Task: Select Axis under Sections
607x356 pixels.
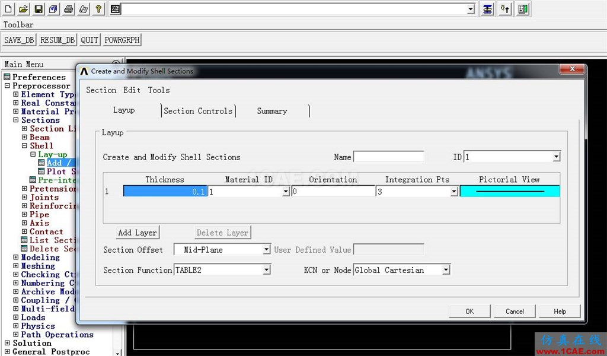Action: click(40, 223)
